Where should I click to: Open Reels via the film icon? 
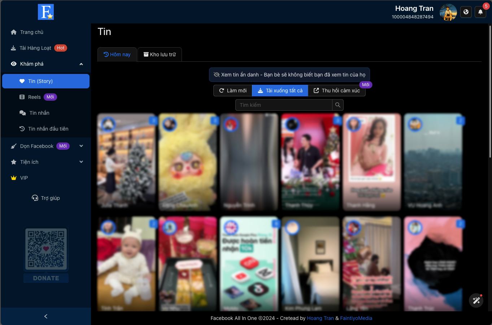(x=22, y=97)
